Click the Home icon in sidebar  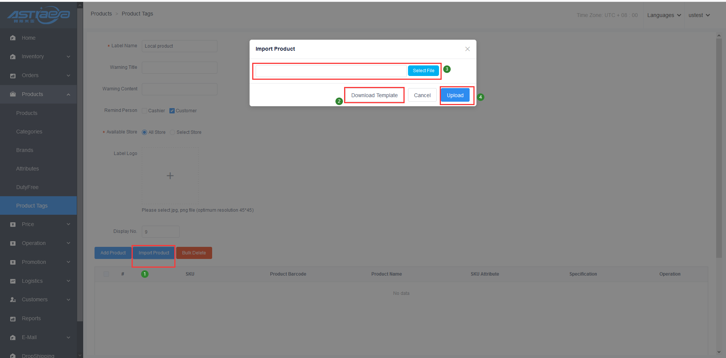(x=13, y=38)
